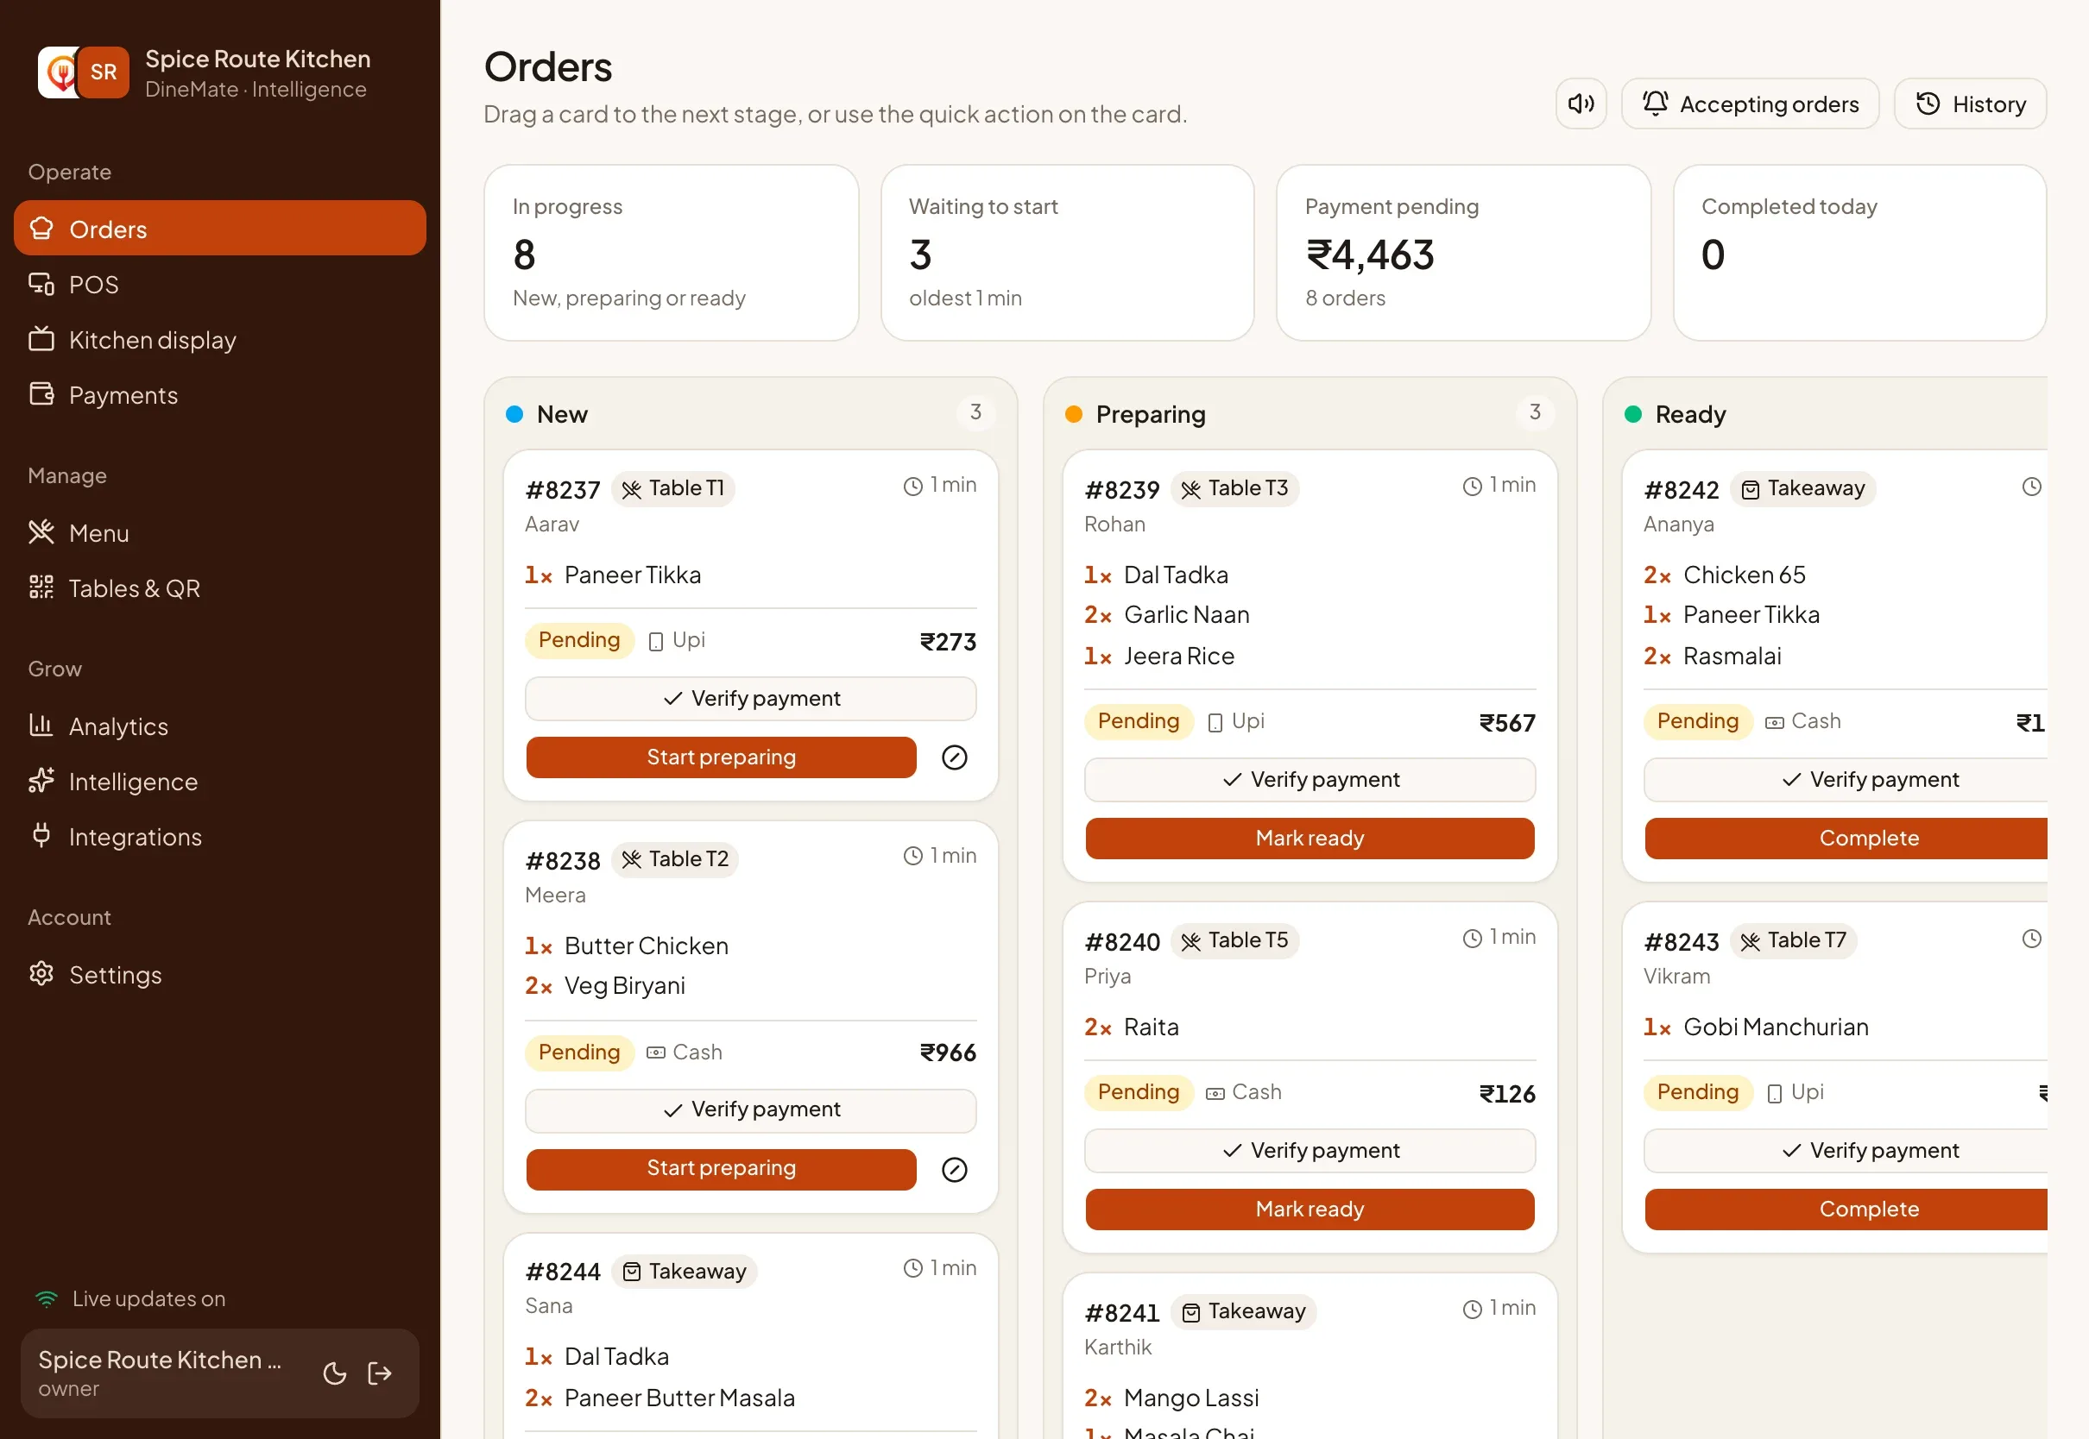
Task: Mark ready order #8240
Action: pos(1310,1209)
